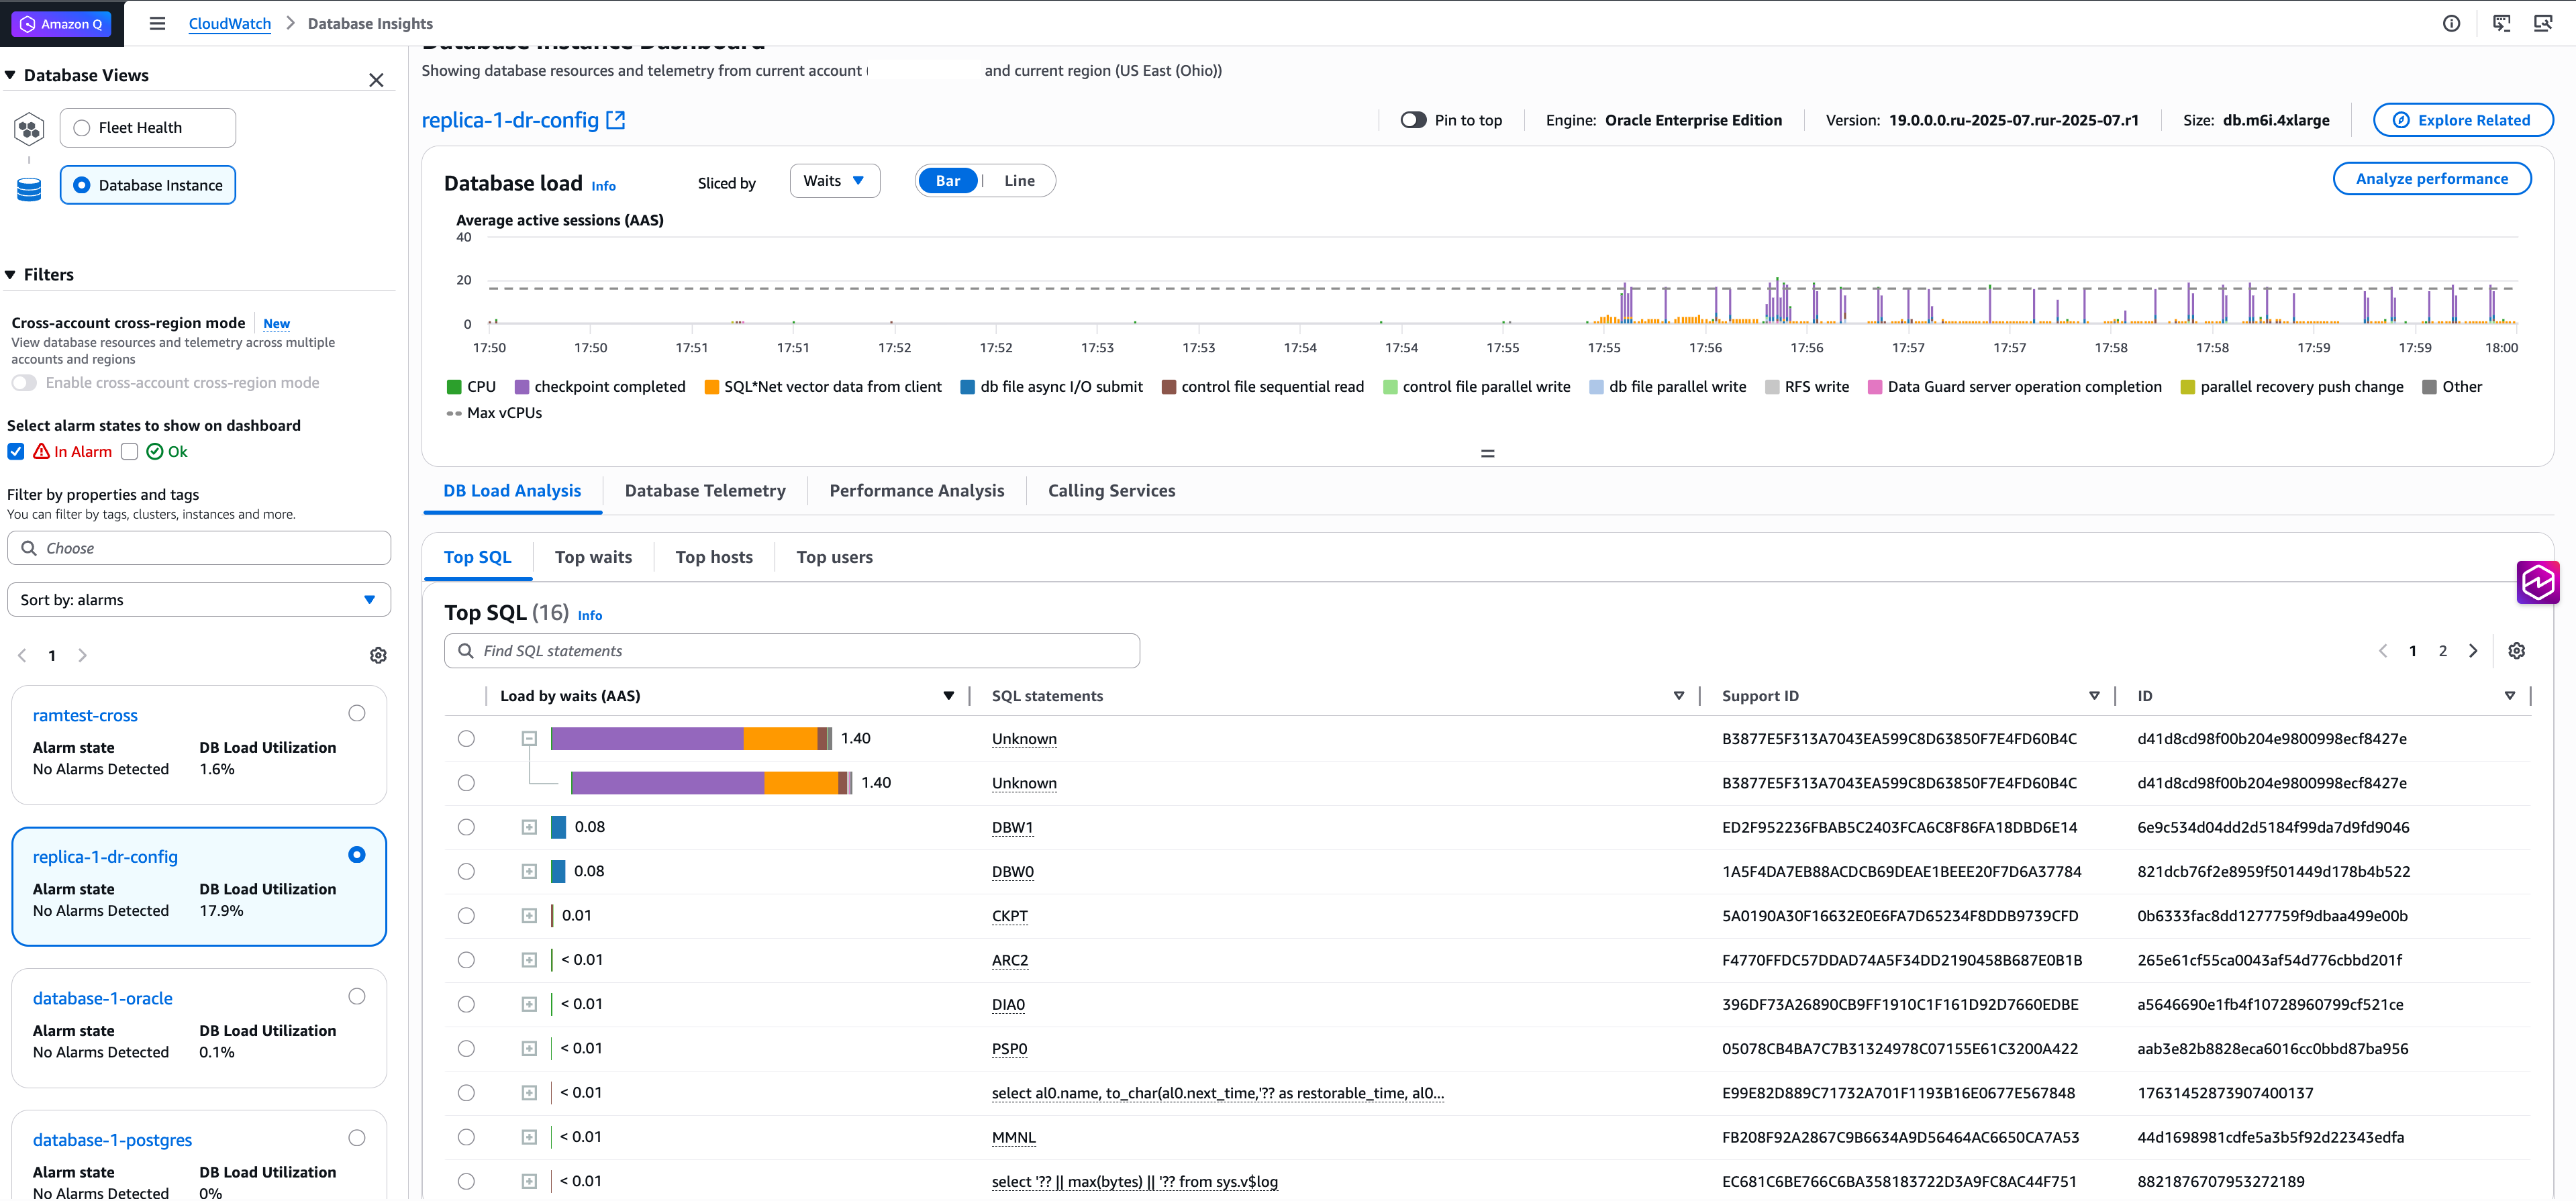
Task: Select radio for the PSP0 SQL row
Action: (x=466, y=1048)
